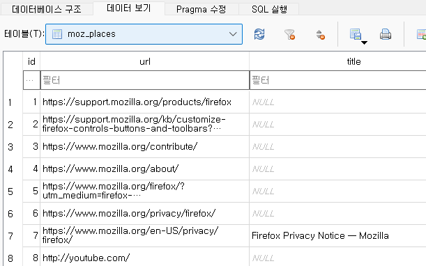This screenshot has height=266, width=426.
Task: Refresh the table data with the refresh icon
Action: 259,34
